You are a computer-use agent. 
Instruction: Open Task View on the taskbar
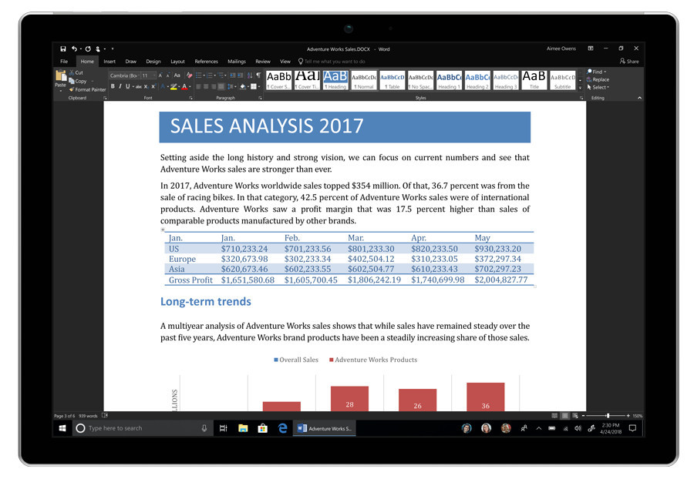223,427
